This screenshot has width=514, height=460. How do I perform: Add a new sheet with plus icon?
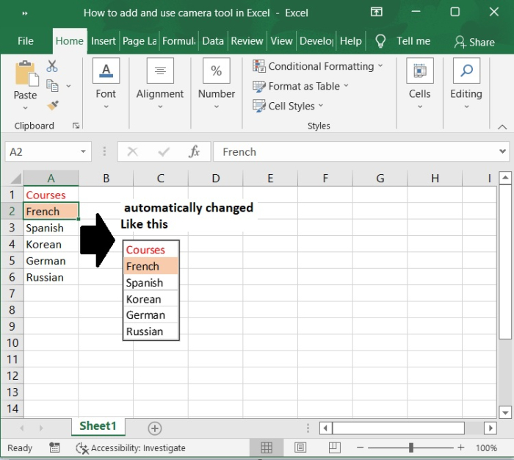point(154,428)
